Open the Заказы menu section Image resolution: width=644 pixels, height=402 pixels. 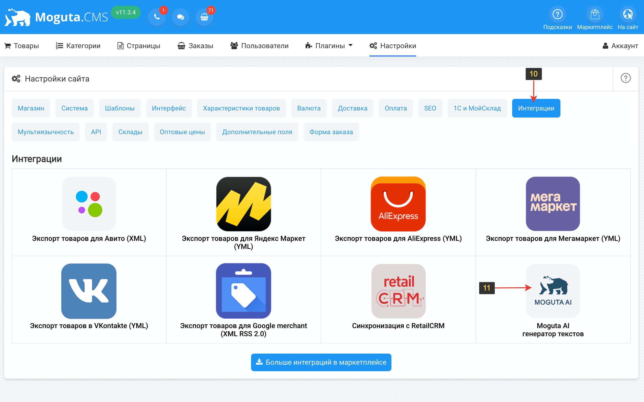point(195,46)
